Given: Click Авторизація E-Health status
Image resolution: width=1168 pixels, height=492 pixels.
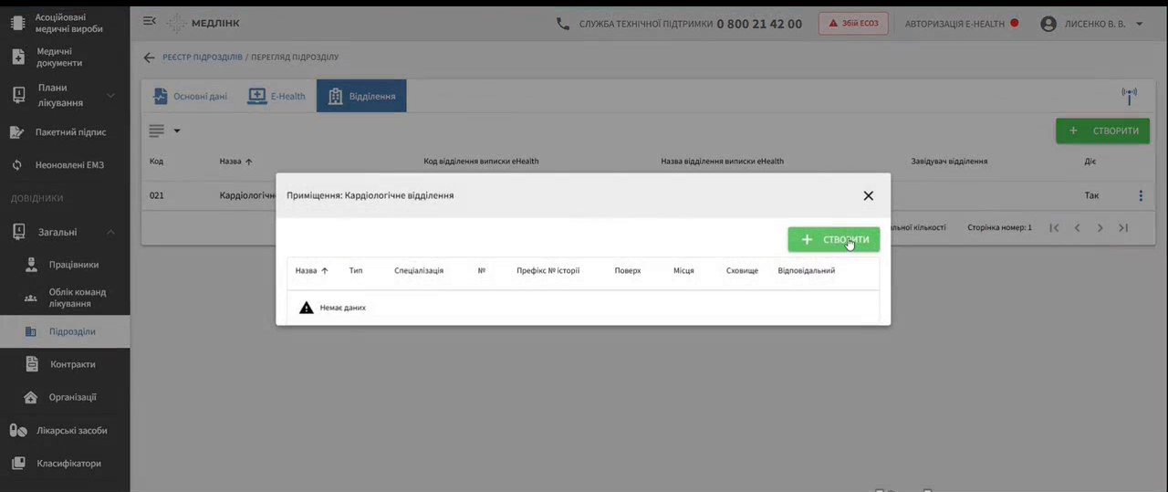Looking at the screenshot, I should [961, 24].
